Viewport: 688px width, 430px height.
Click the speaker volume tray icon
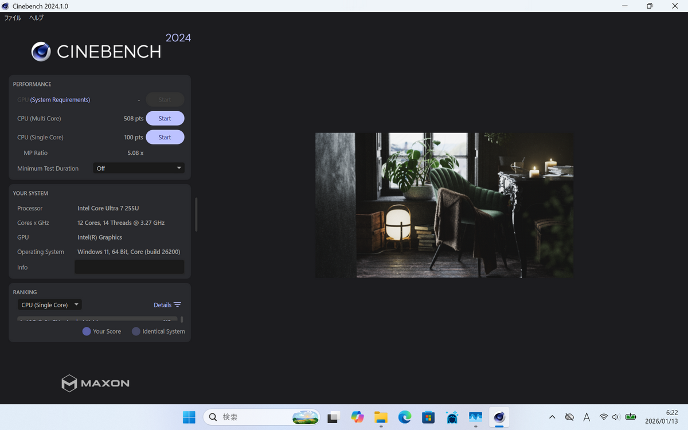[616, 417]
